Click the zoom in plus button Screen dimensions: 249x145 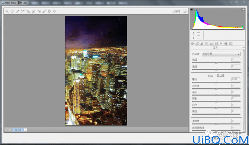[10, 130]
